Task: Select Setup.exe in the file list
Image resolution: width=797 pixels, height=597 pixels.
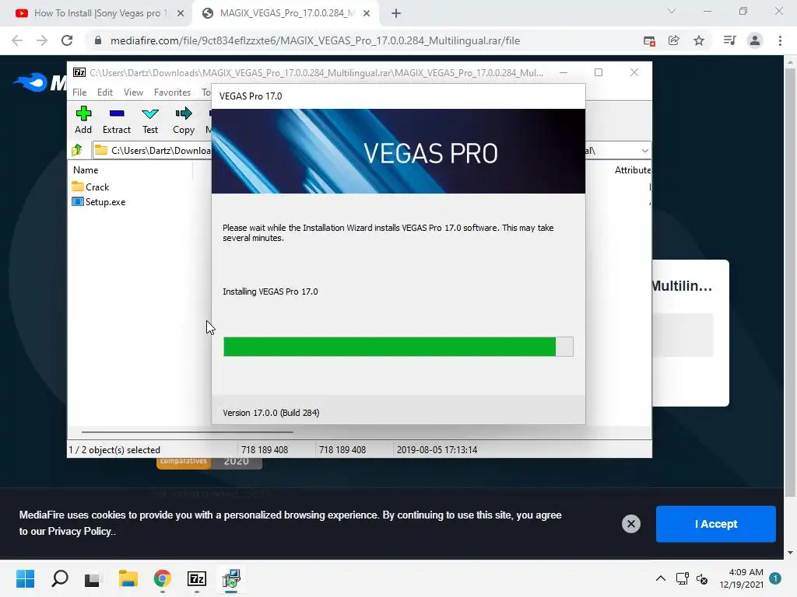Action: [99, 202]
